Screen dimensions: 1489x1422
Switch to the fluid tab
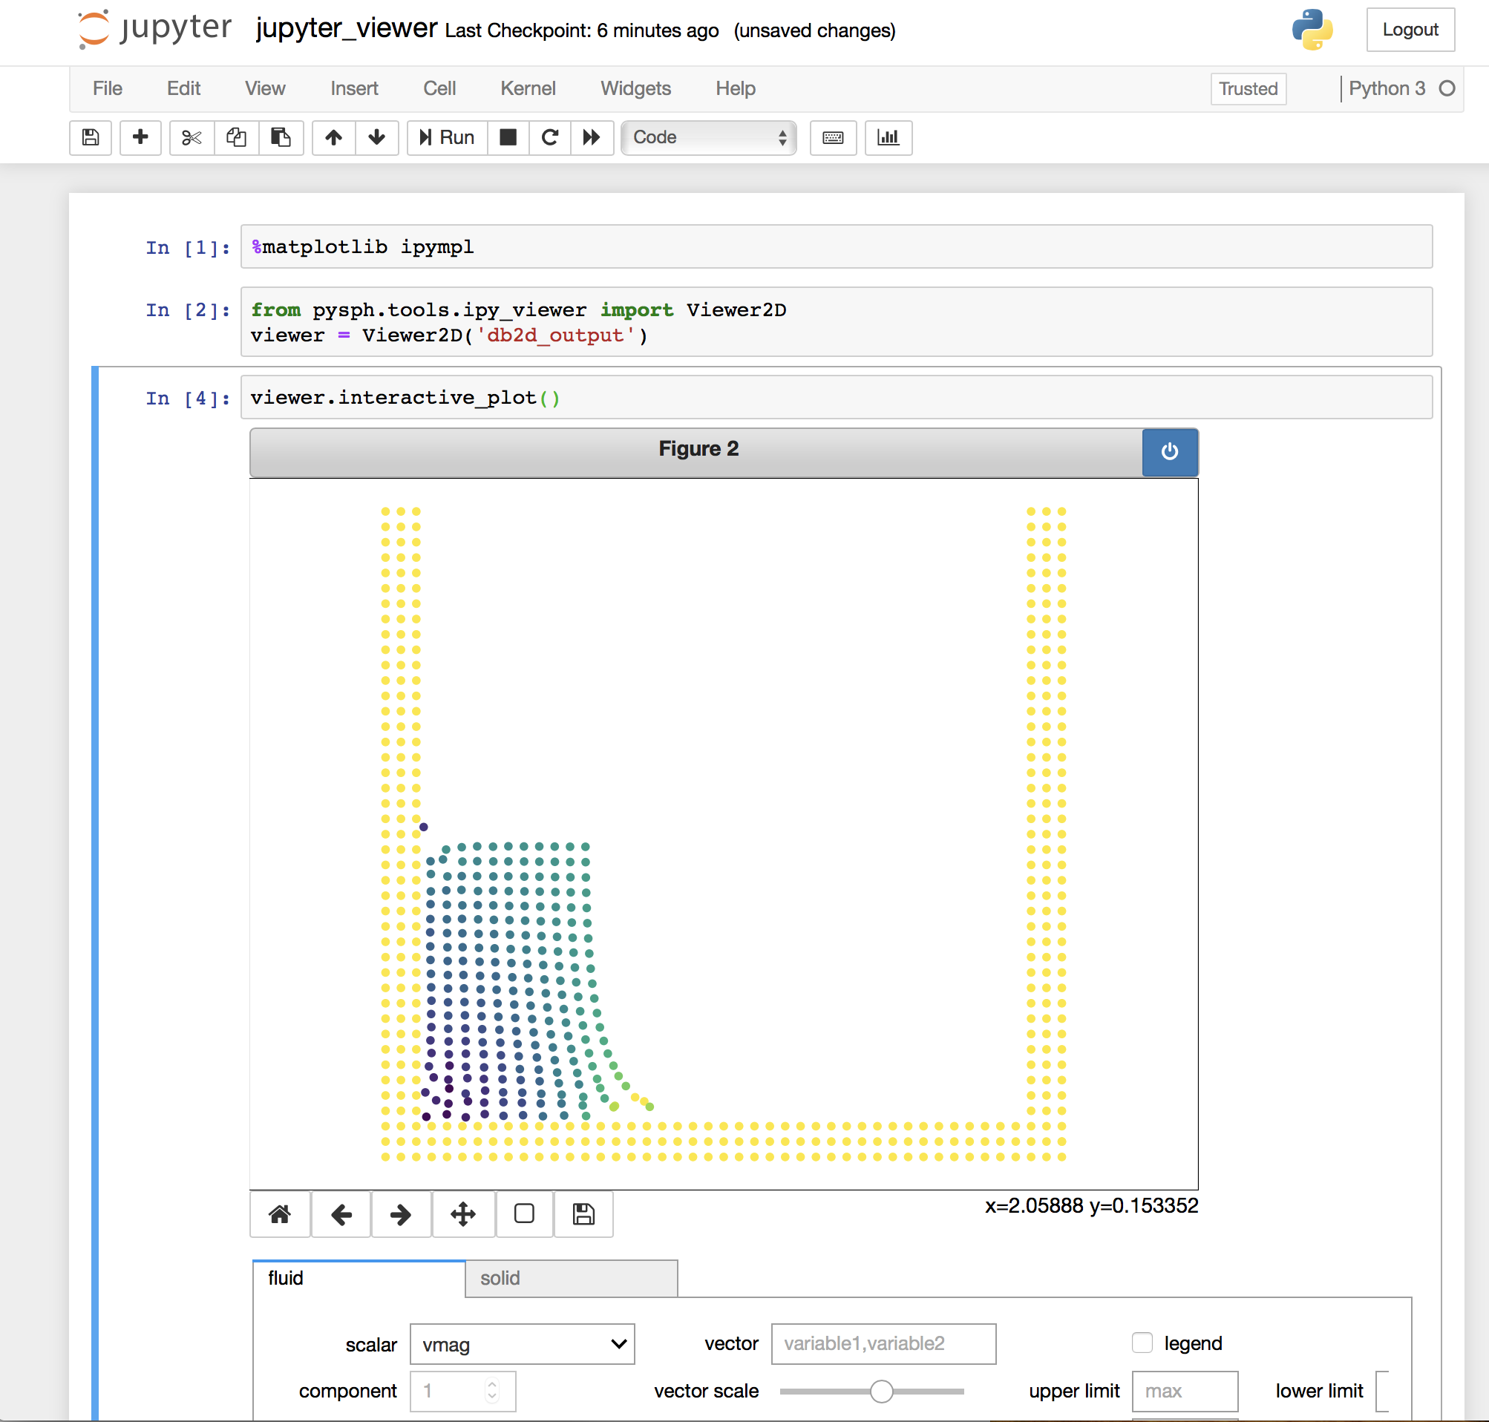pos(359,1278)
